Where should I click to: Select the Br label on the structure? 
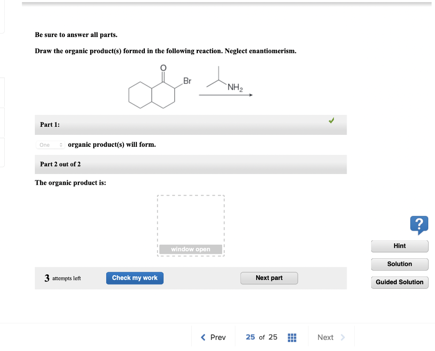[x=187, y=81]
